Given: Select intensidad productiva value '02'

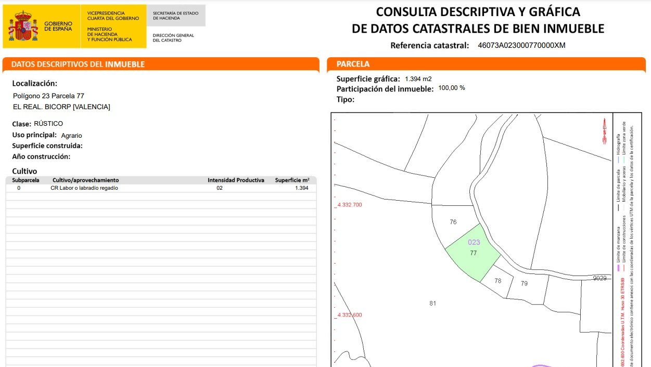Looking at the screenshot, I should coord(220,188).
